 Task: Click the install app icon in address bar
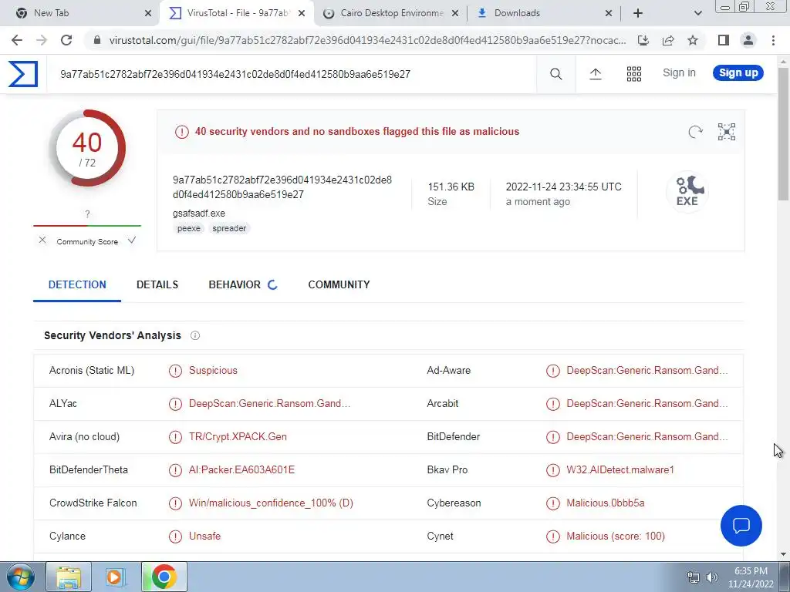(x=643, y=40)
